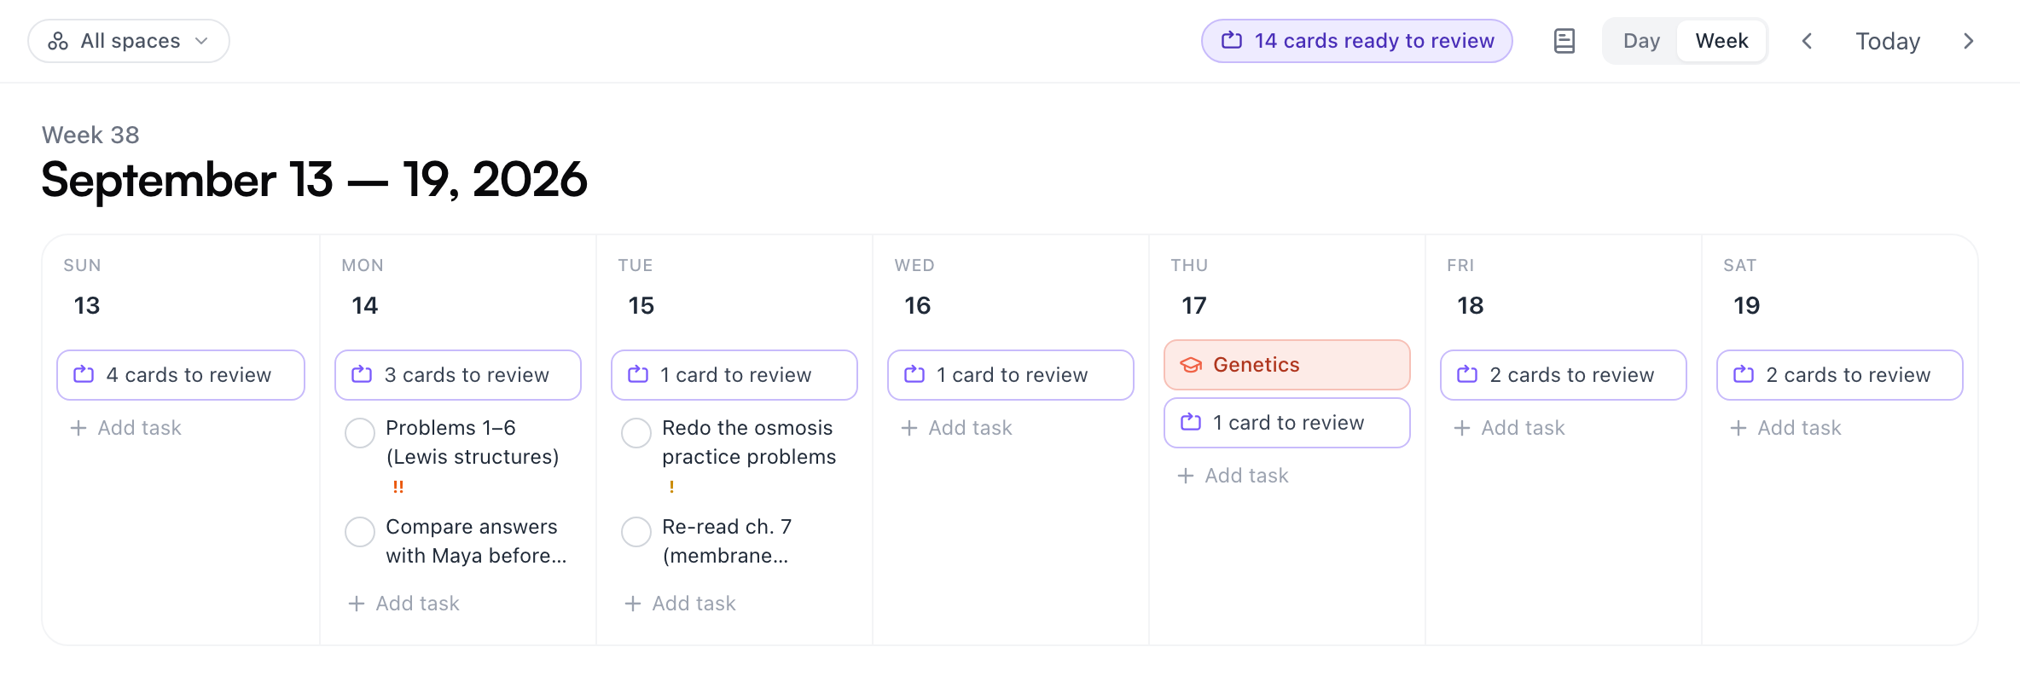Select Sunday date number 13
This screenshot has width=2020, height=699.
tap(87, 305)
